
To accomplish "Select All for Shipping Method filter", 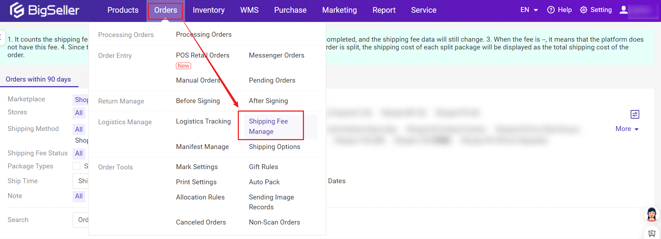I will pyautogui.click(x=79, y=130).
